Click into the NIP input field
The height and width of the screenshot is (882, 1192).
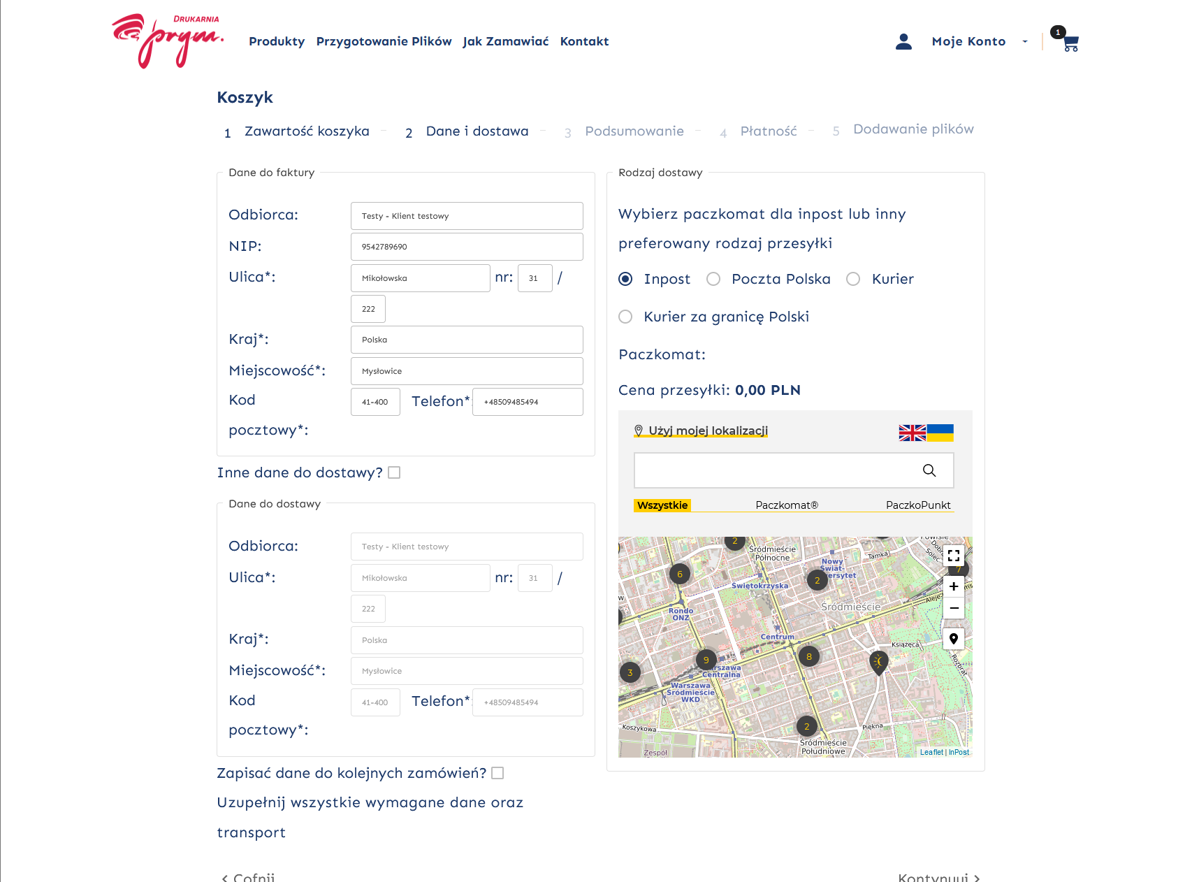point(467,247)
